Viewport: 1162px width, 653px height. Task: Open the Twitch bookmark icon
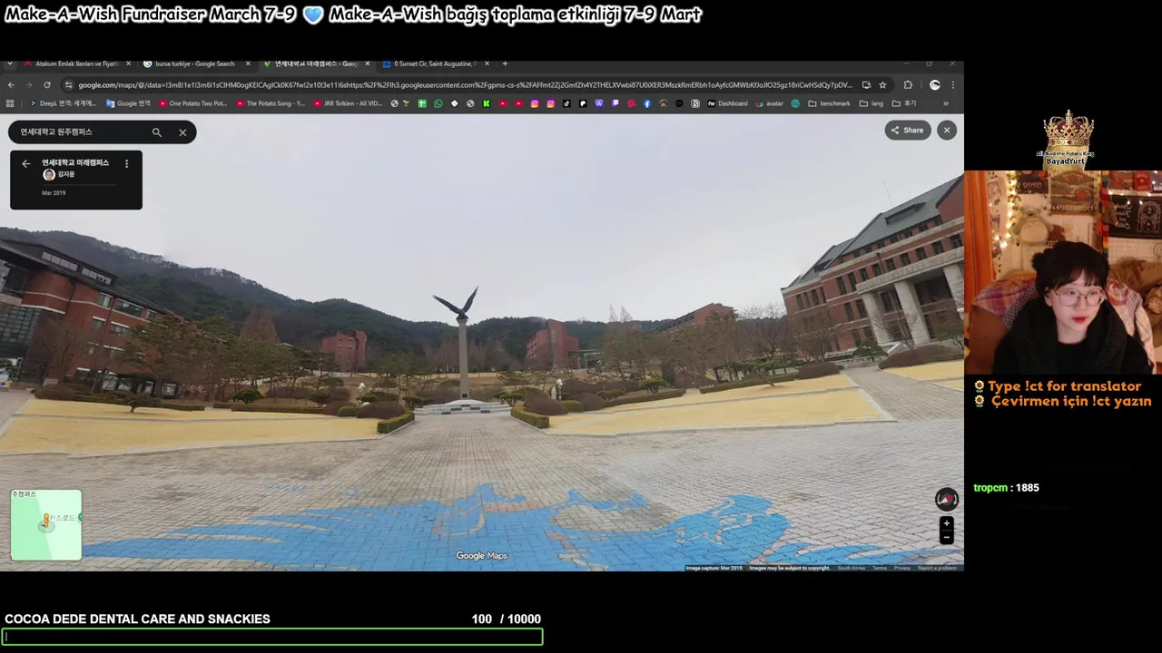point(615,103)
